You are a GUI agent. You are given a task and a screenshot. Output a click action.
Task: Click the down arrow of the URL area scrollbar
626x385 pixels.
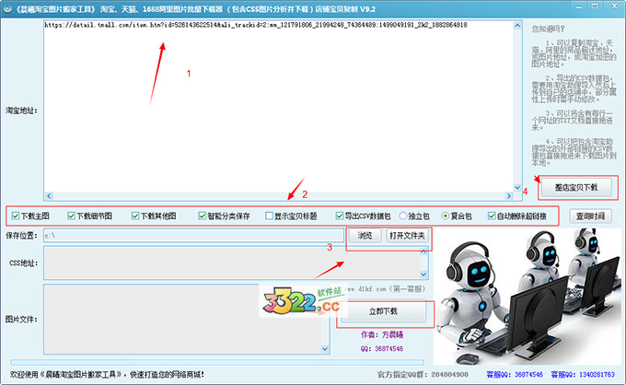pos(517,187)
